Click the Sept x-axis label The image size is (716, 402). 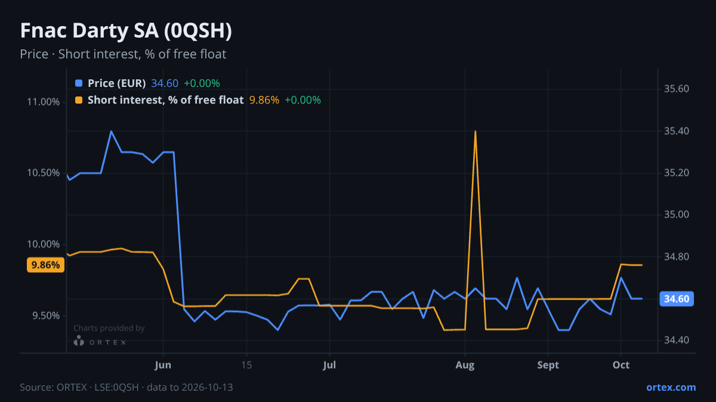pyautogui.click(x=548, y=365)
